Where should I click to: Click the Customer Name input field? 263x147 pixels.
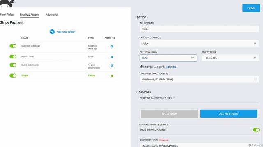199,145
